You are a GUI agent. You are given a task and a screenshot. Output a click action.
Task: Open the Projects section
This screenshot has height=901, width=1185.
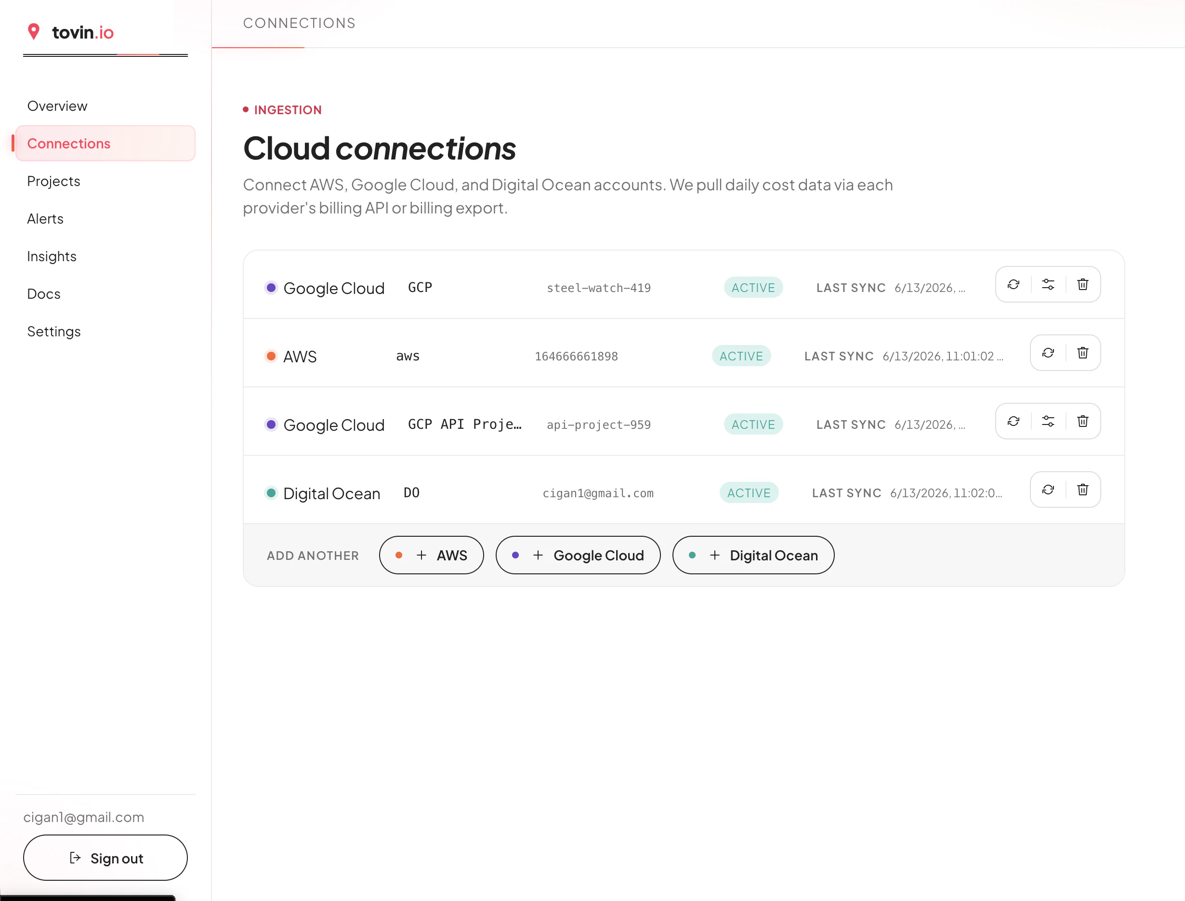(105, 181)
